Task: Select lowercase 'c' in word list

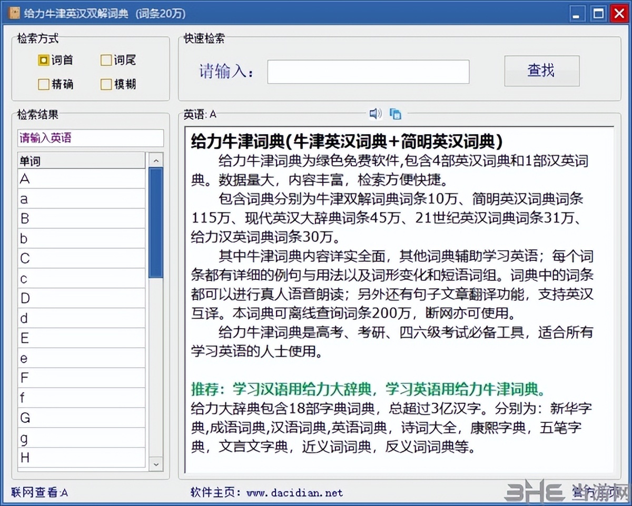Action: 81,278
